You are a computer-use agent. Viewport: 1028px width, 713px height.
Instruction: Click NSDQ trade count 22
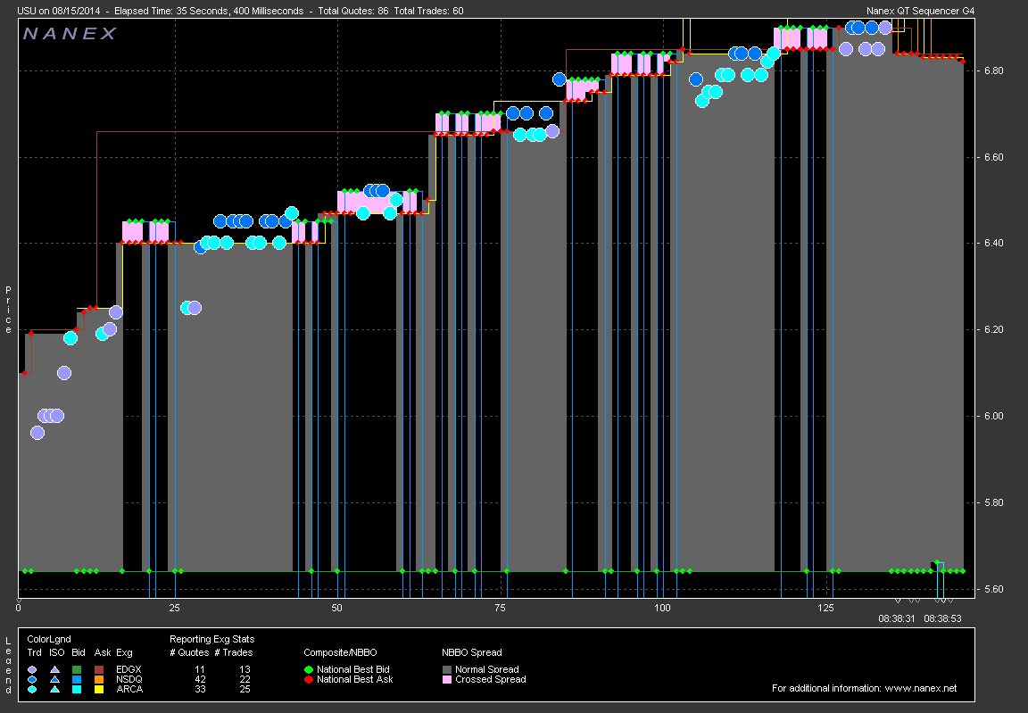(x=245, y=680)
